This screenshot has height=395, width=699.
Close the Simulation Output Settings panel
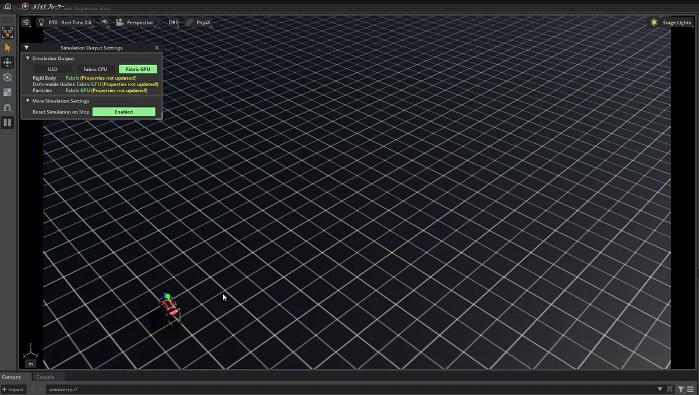pyautogui.click(x=157, y=48)
